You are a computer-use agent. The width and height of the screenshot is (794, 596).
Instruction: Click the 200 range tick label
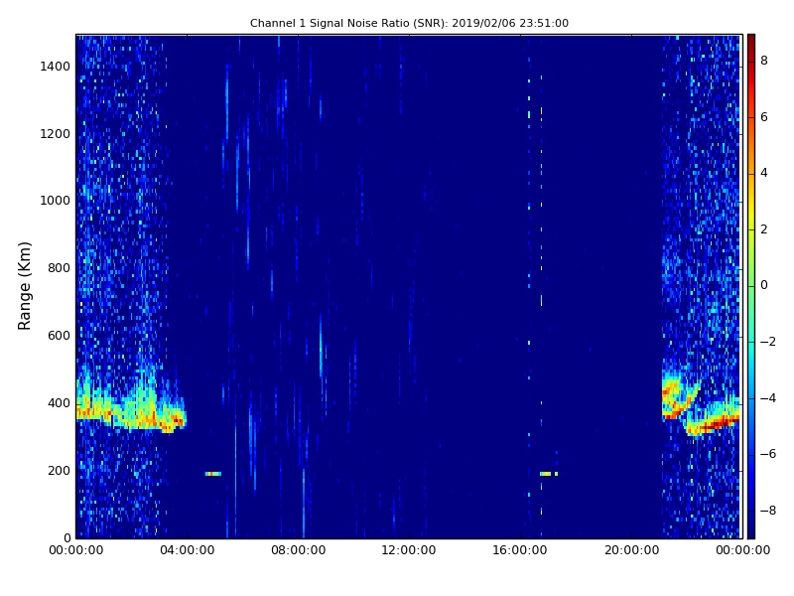59,471
